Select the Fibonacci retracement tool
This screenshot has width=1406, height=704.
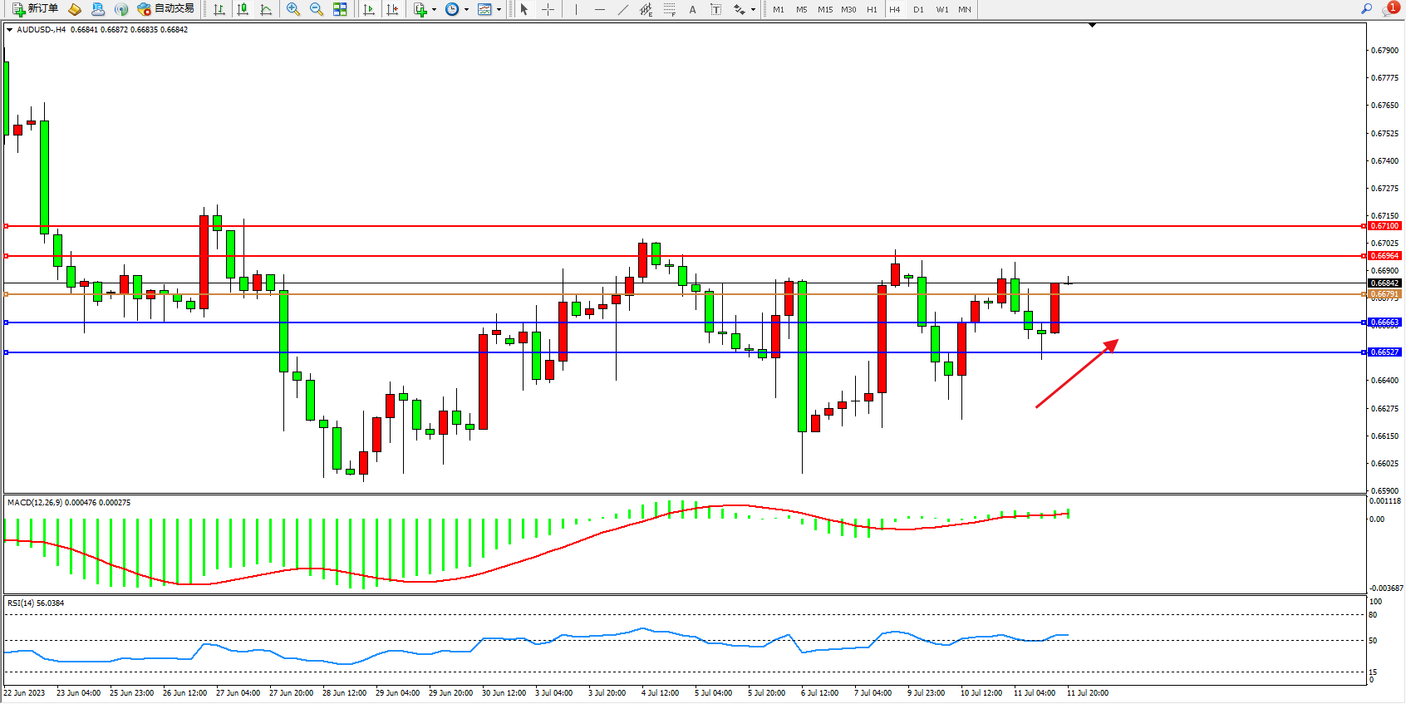tap(670, 10)
